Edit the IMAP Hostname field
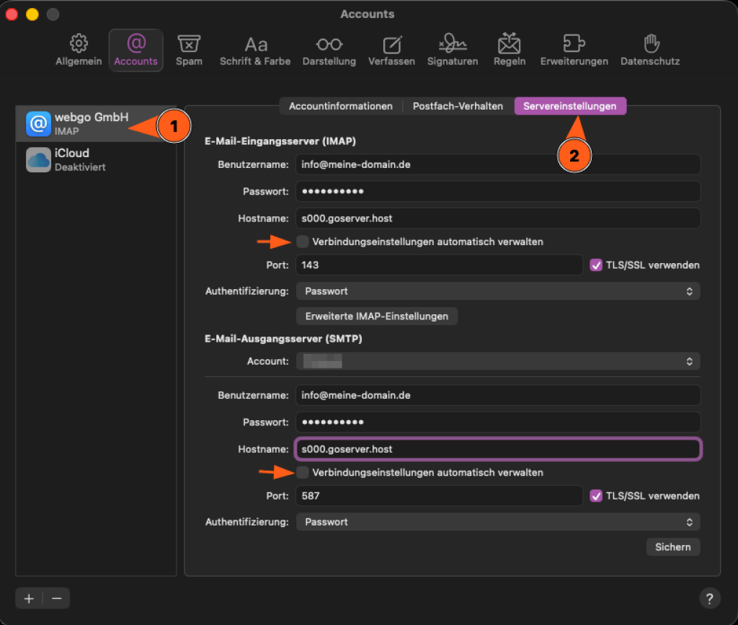The height and width of the screenshot is (625, 738). (498, 218)
